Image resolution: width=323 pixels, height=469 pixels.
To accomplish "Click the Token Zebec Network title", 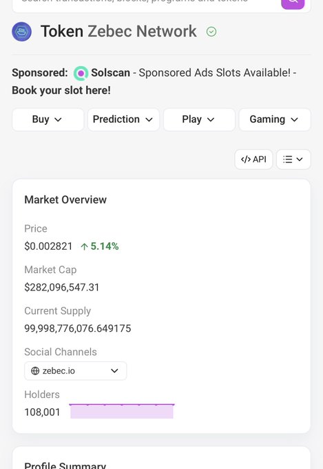I will [x=118, y=32].
